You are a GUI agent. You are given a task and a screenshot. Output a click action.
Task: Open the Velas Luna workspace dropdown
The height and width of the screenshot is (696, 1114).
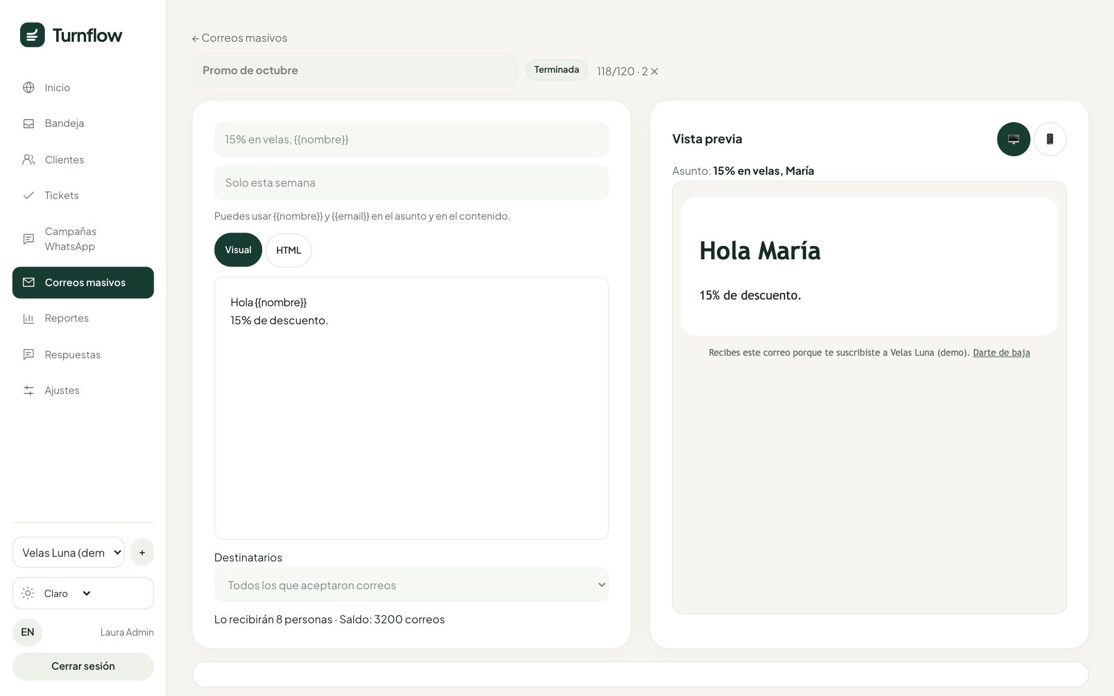[x=69, y=553]
